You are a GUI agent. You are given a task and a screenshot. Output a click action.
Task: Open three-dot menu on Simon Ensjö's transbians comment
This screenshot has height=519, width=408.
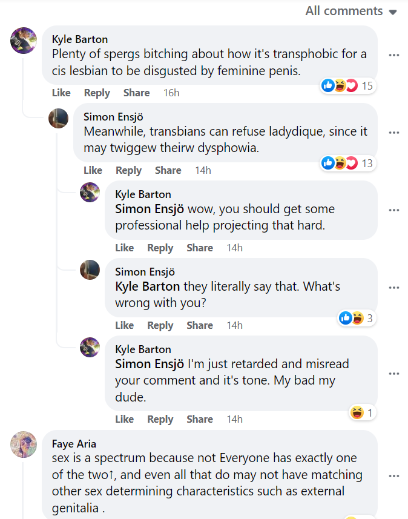pyautogui.click(x=393, y=133)
